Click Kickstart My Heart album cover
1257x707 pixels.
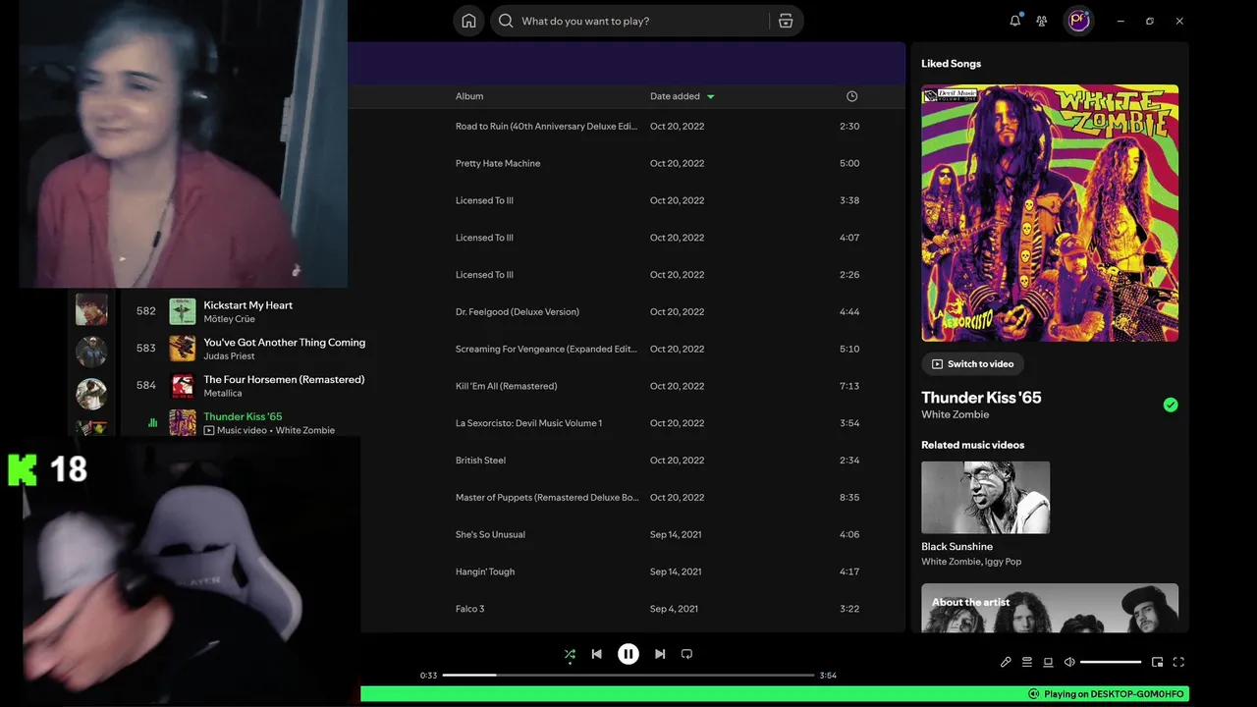tap(182, 311)
